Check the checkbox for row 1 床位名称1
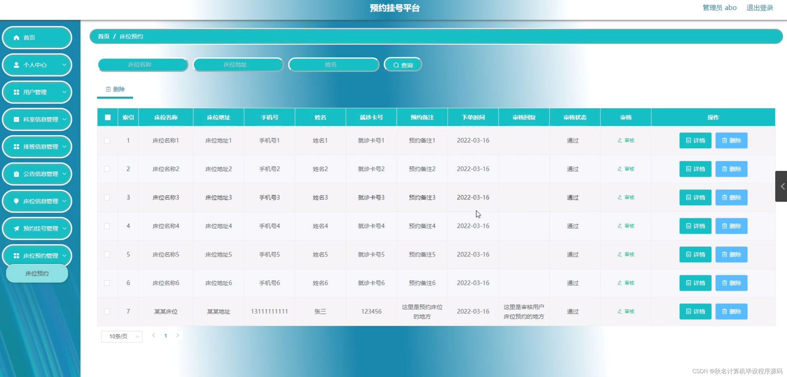The image size is (787, 377). [x=107, y=140]
